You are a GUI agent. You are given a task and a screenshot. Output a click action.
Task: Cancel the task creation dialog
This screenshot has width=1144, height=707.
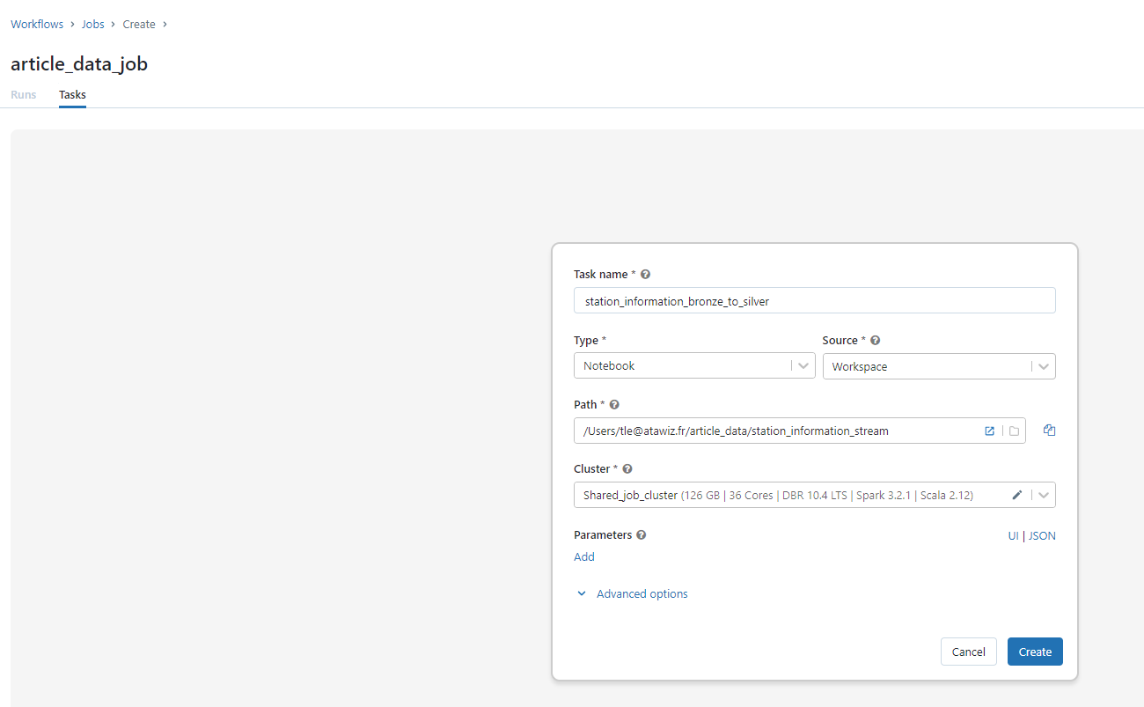(968, 652)
